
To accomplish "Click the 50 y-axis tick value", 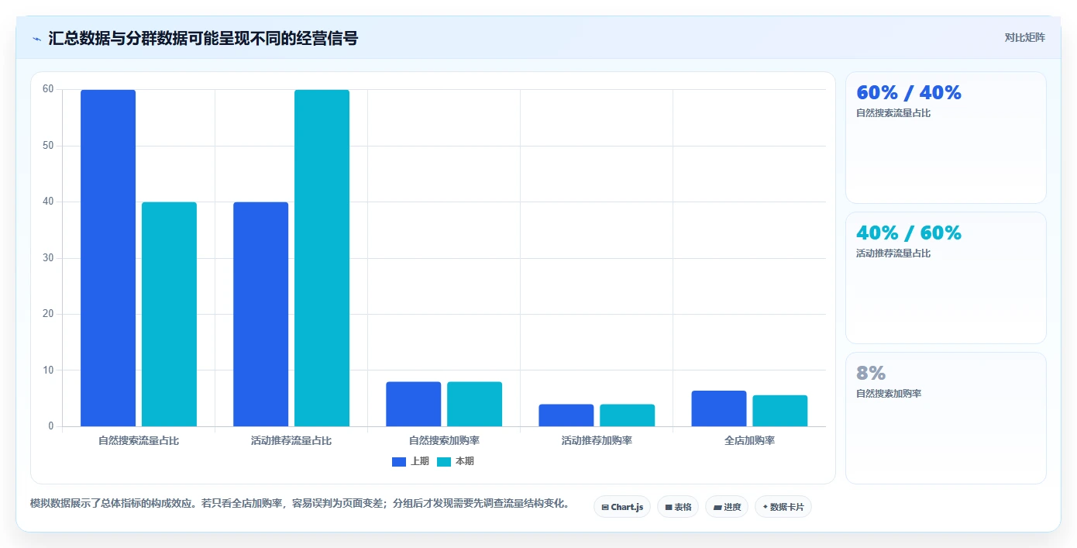I will tap(48, 146).
